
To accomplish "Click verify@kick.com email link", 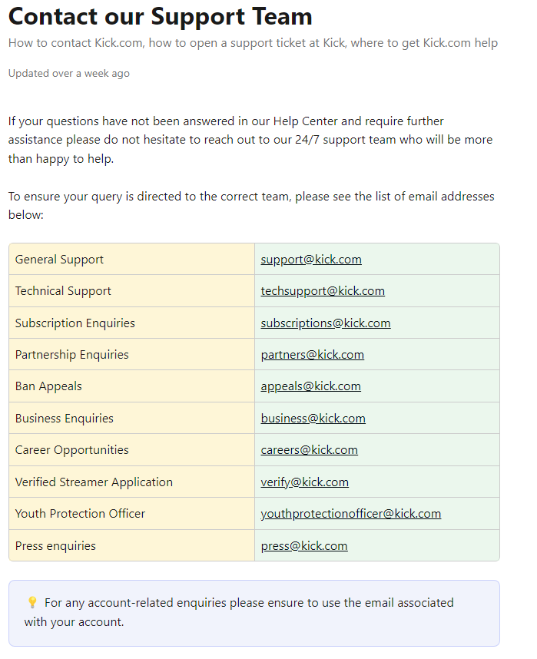I will pyautogui.click(x=304, y=482).
